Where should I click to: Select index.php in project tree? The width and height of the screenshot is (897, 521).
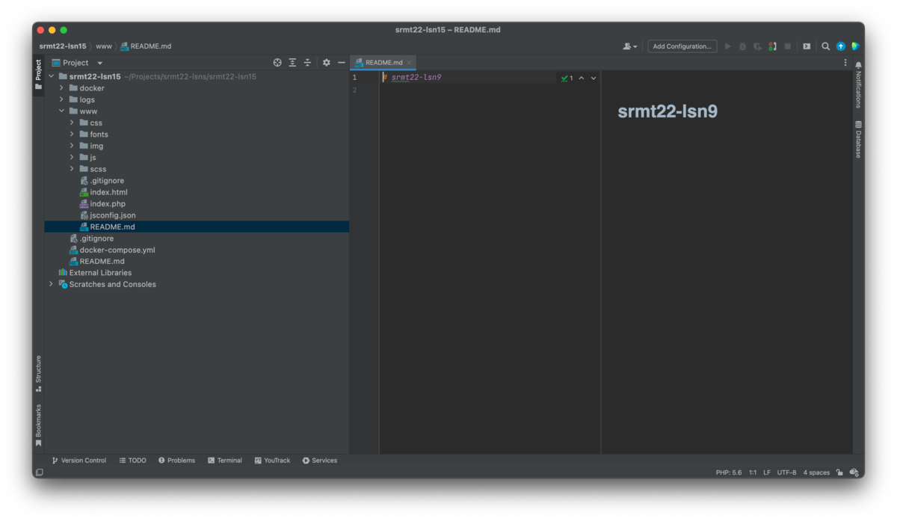[103, 203]
